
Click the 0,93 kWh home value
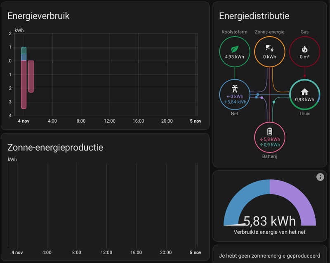click(304, 100)
